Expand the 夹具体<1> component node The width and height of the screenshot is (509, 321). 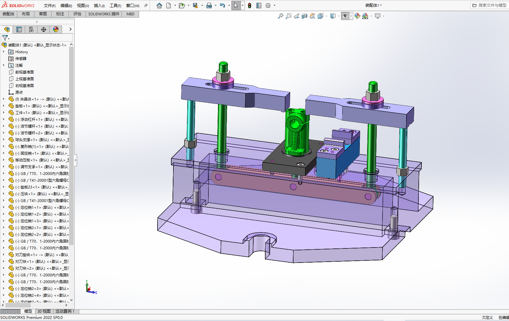point(4,99)
